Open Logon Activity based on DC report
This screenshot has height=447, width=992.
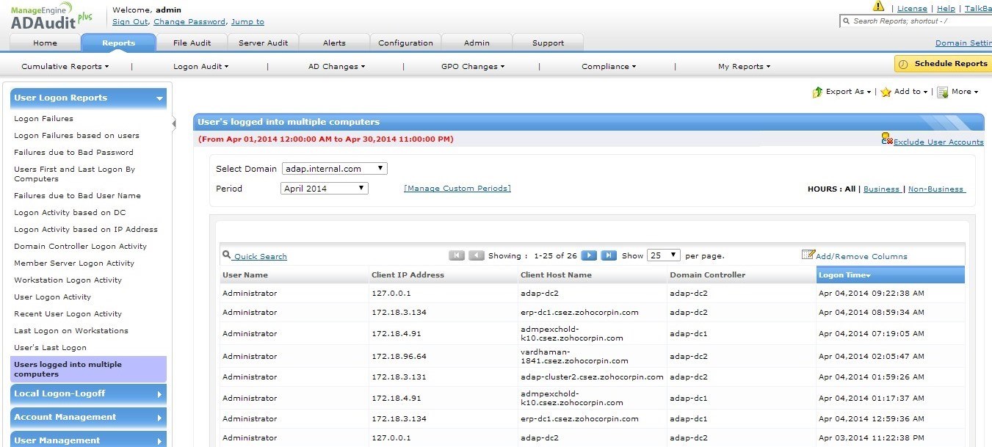click(x=70, y=213)
